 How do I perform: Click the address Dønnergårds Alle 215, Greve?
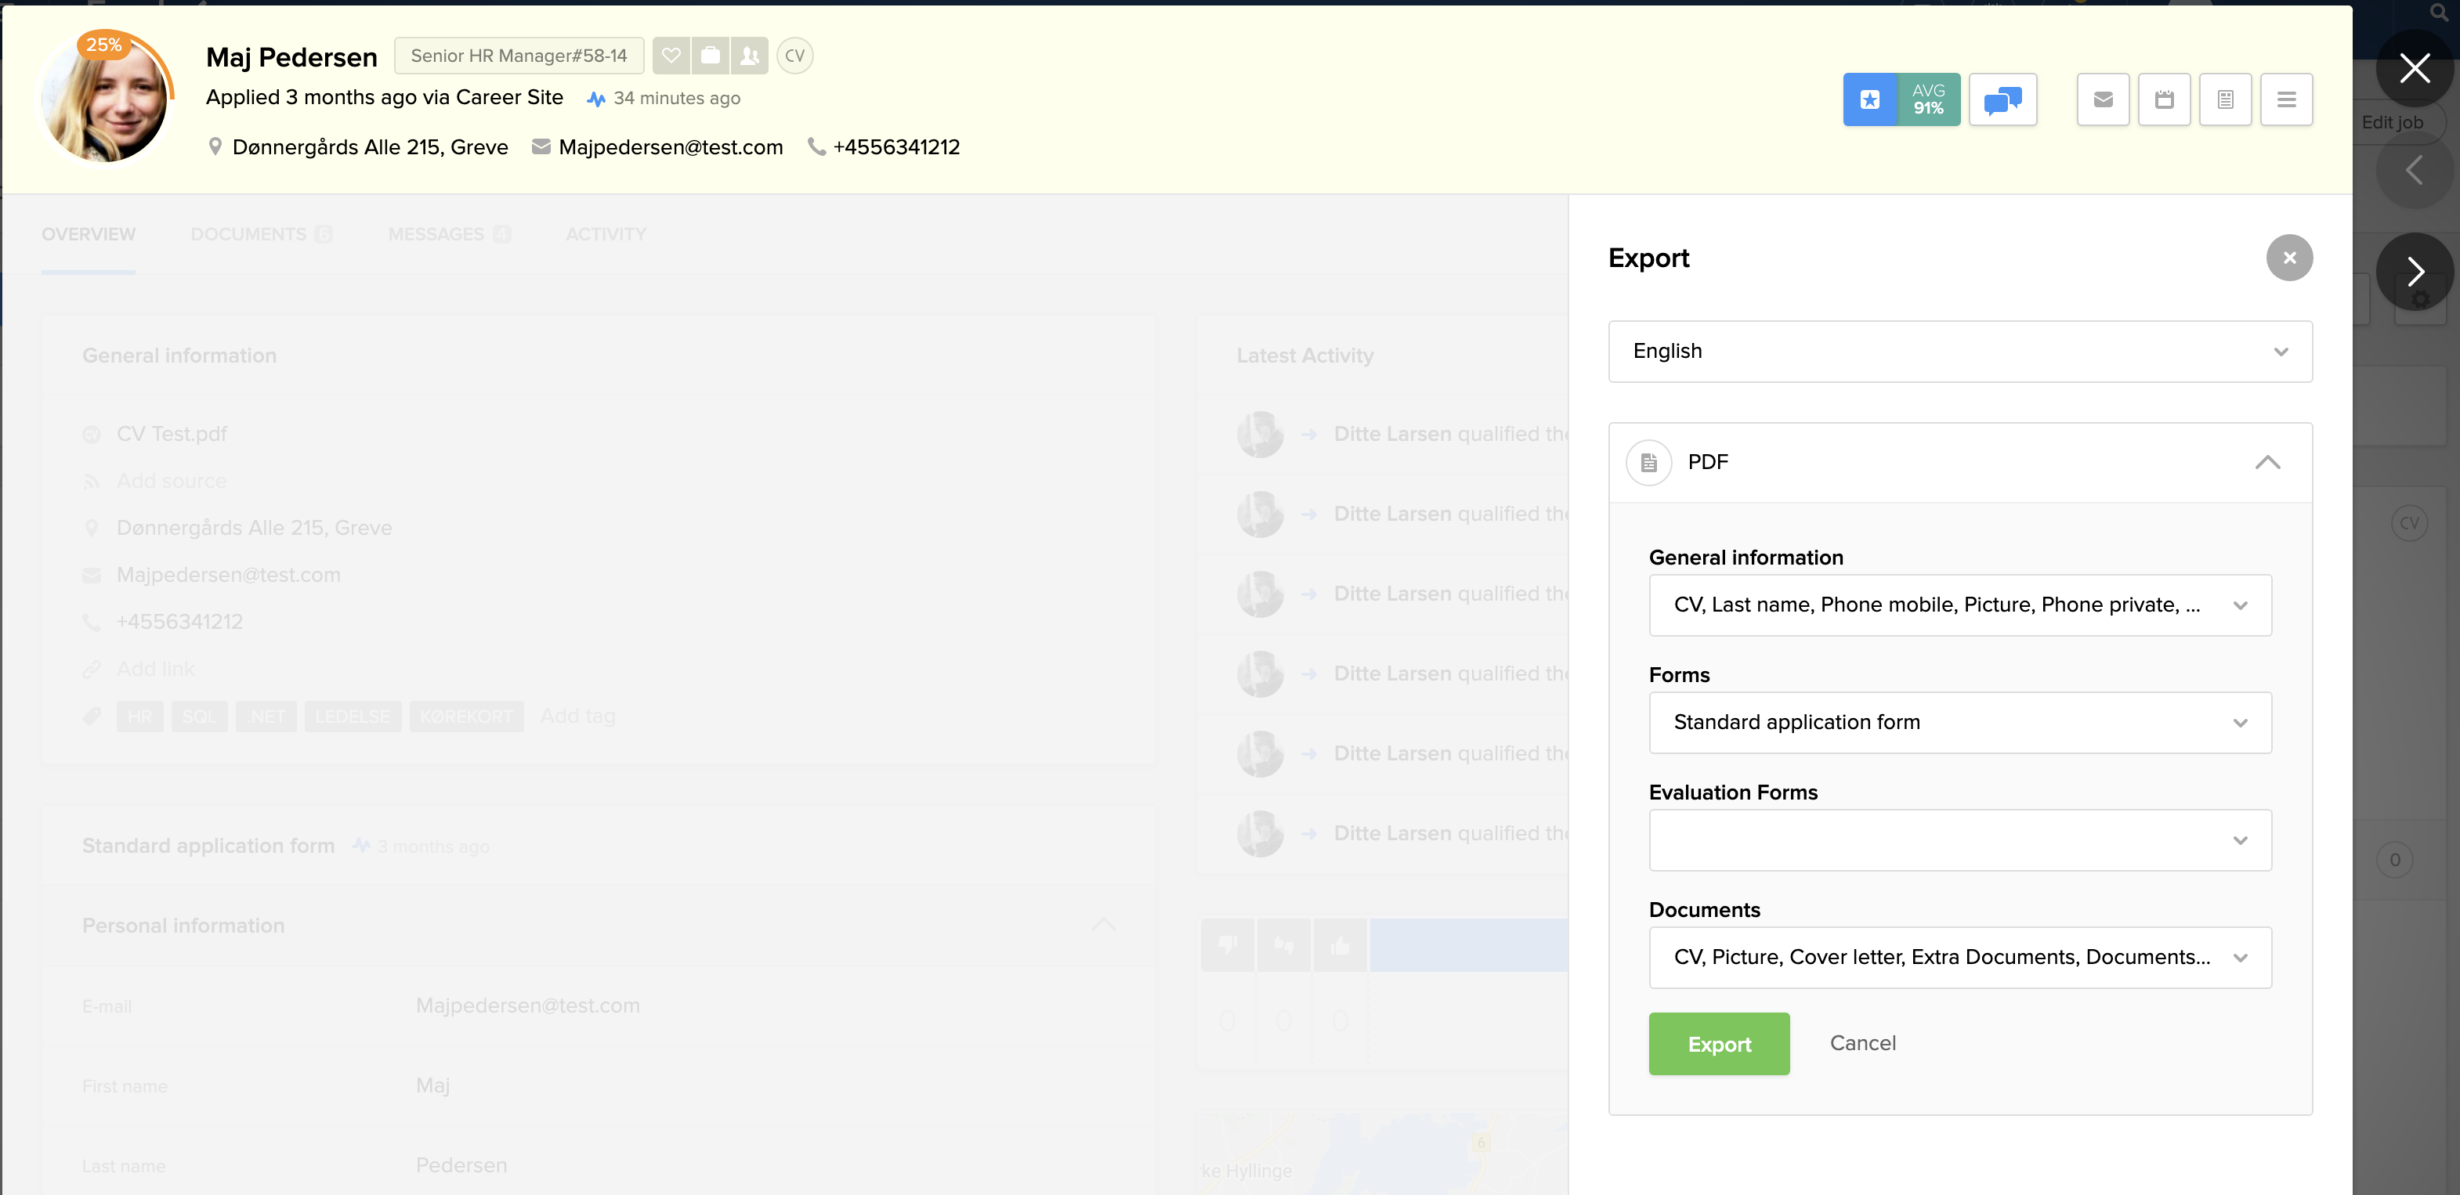tap(370, 147)
